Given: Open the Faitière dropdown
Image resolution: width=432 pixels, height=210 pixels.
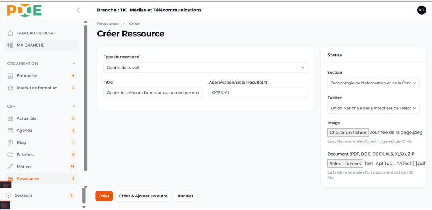Looking at the screenshot, I should point(373,108).
